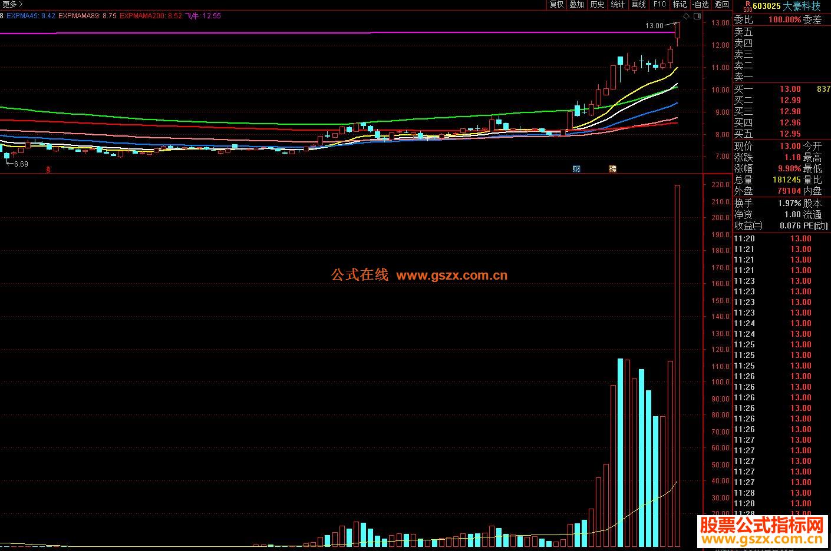Image resolution: width=831 pixels, height=551 pixels.
Task: Select the 买二 bid price 12.99
Action: (x=790, y=100)
